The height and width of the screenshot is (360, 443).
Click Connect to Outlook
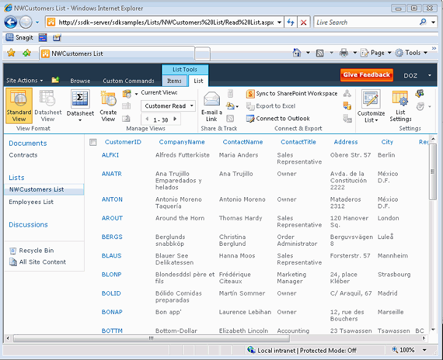coord(278,119)
